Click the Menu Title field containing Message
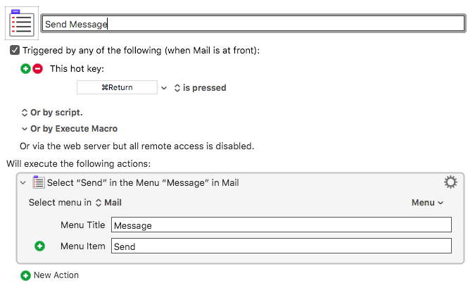 coord(281,225)
